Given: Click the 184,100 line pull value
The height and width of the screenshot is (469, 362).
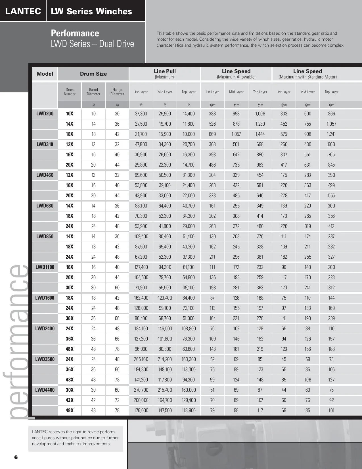Looking at the screenshot, I should (141, 329).
